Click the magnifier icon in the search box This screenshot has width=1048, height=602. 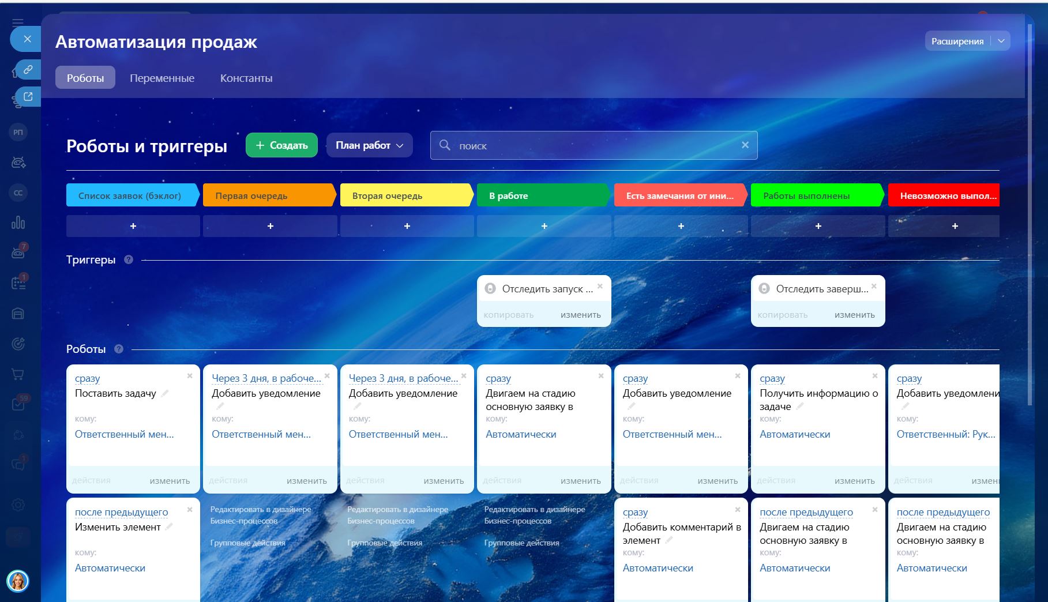pyautogui.click(x=445, y=145)
